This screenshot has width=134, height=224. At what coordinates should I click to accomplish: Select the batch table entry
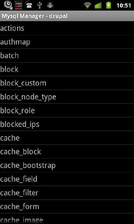(67, 56)
